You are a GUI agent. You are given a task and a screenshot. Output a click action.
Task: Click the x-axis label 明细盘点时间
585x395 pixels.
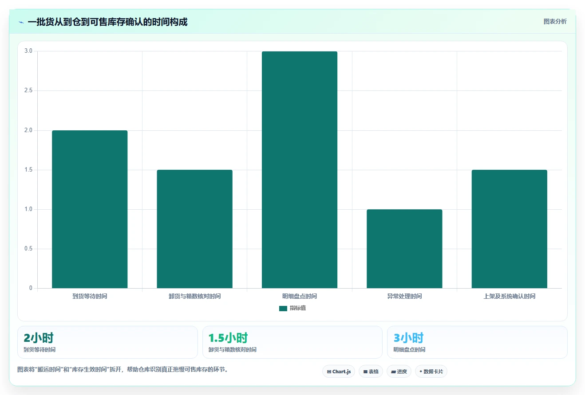[x=300, y=296]
